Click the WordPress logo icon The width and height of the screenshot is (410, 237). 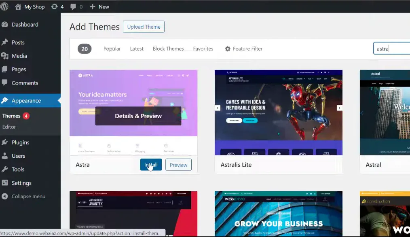click(x=5, y=6)
